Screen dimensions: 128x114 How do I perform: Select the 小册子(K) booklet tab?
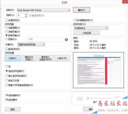pos(62,58)
